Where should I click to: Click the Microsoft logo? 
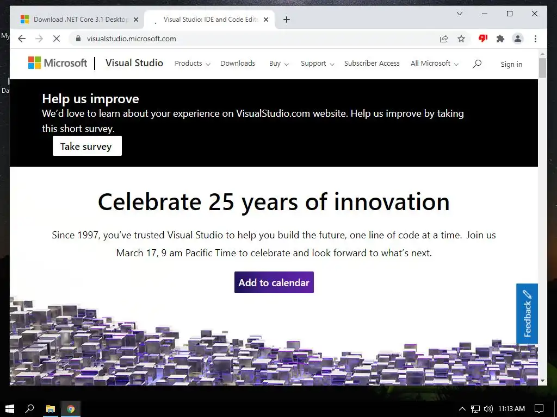point(58,63)
